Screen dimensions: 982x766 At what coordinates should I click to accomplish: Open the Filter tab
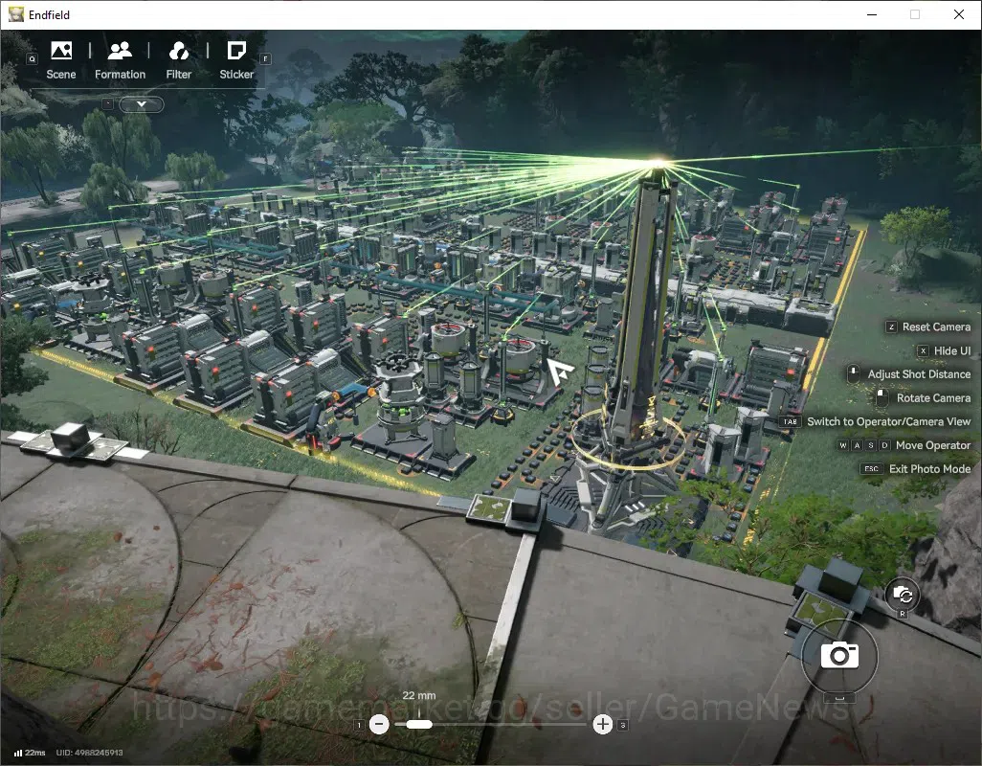(178, 60)
